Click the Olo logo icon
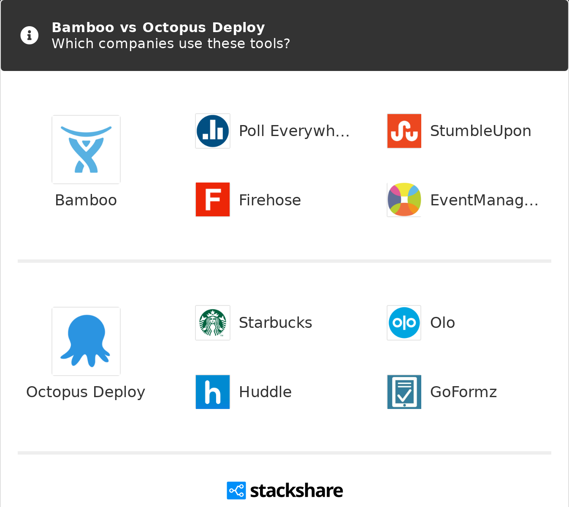569x507 pixels. coord(404,322)
